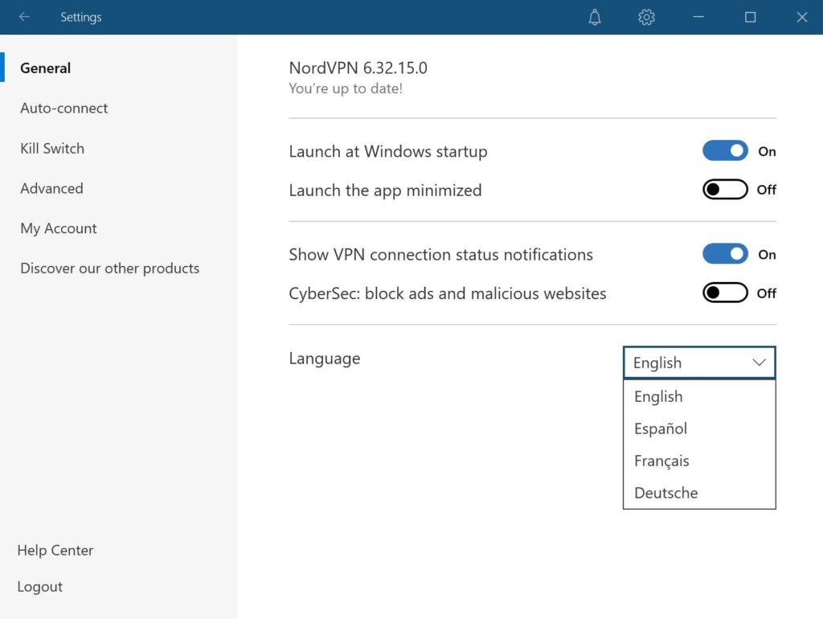
Task: Open the Help Center link
Action: coord(55,550)
